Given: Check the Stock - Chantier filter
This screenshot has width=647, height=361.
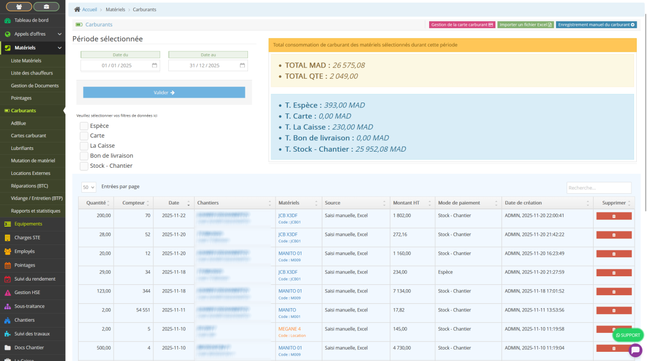Looking at the screenshot, I should [x=84, y=166].
